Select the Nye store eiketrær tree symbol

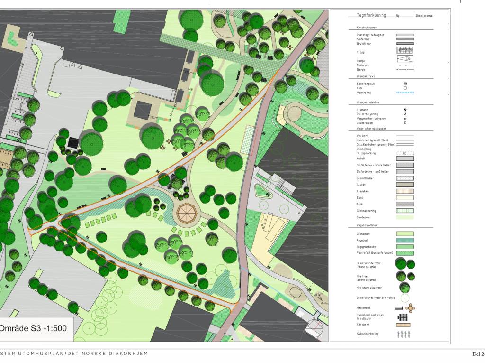404,288
